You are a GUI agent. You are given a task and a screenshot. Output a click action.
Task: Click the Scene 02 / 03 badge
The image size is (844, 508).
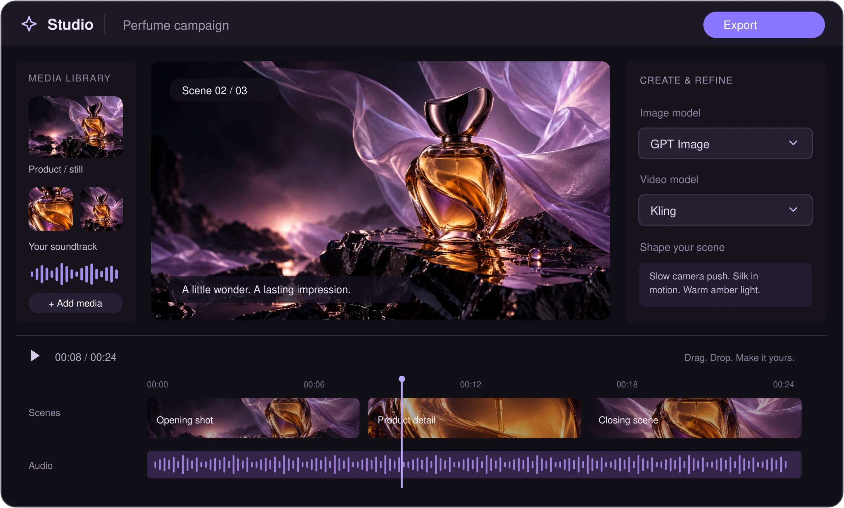pyautogui.click(x=225, y=90)
